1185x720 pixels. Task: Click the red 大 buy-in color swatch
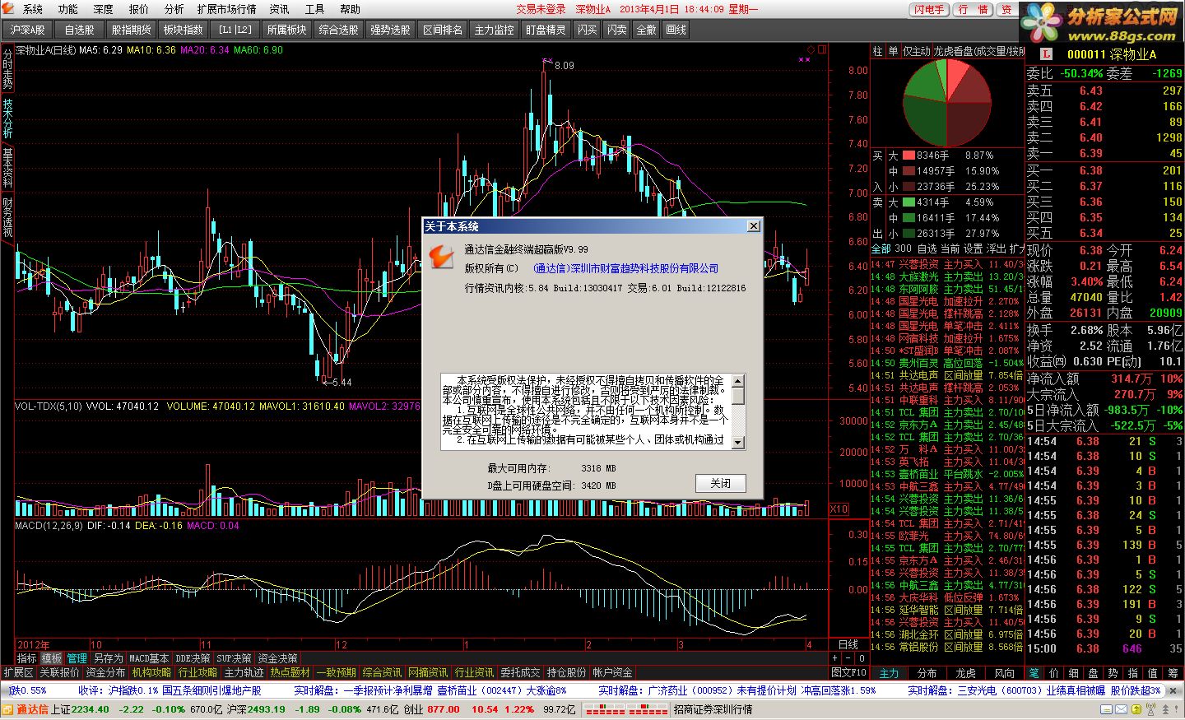click(x=908, y=155)
